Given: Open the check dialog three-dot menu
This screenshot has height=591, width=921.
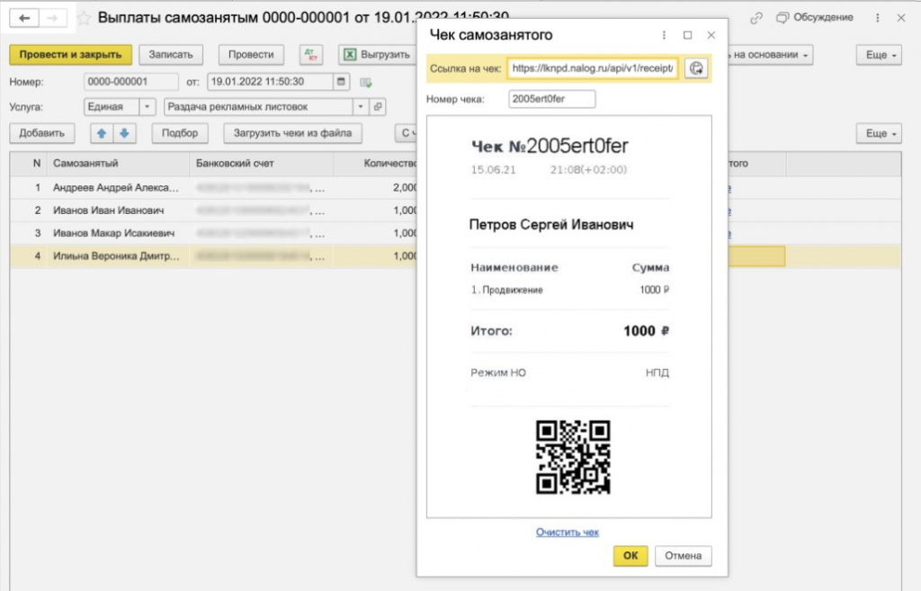Looking at the screenshot, I should (665, 35).
